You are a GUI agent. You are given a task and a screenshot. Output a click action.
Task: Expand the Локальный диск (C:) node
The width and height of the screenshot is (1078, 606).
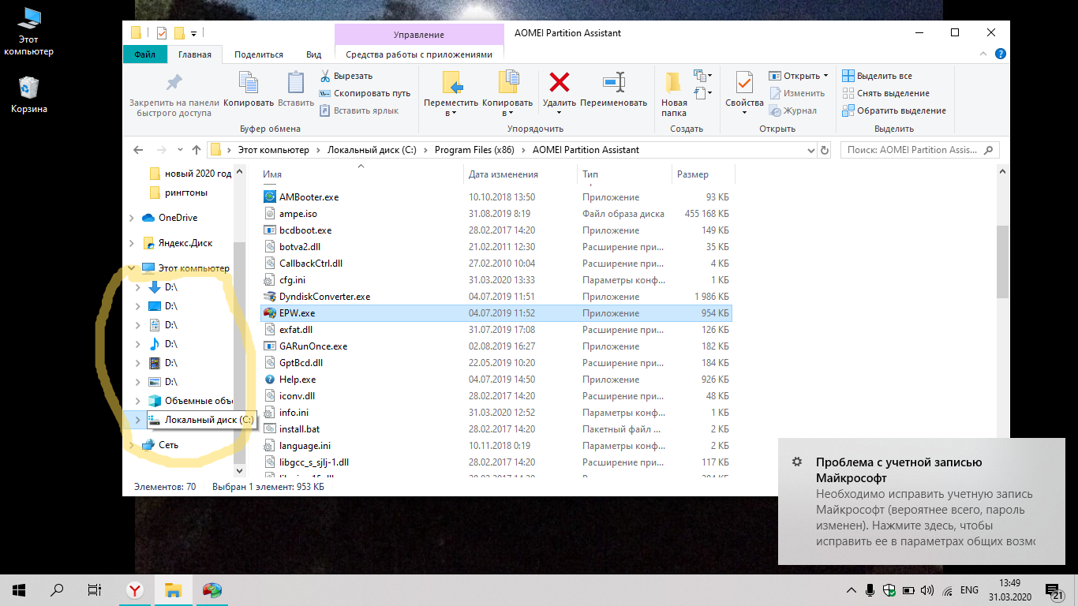(138, 420)
